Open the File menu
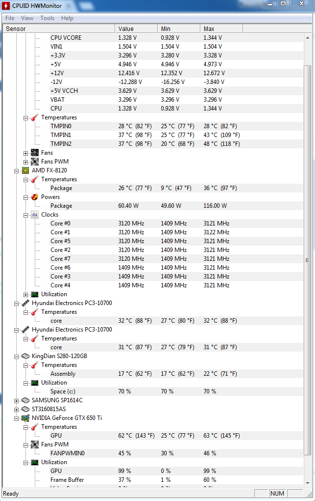315x501 pixels. tap(10, 18)
